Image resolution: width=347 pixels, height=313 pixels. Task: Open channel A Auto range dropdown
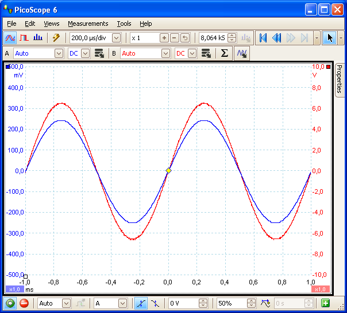pyautogui.click(x=59, y=53)
